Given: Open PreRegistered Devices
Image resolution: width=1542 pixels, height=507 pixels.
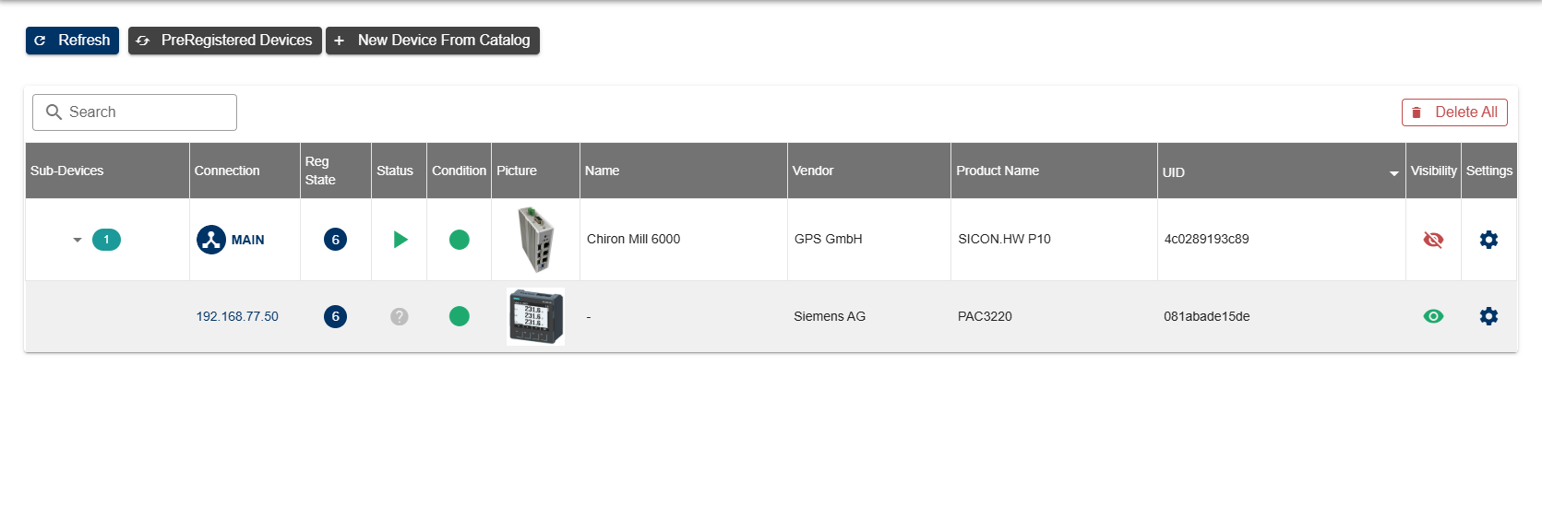Looking at the screenshot, I should tap(224, 41).
